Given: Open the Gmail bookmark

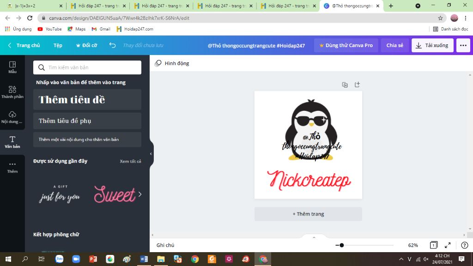Looking at the screenshot, I should tap(101, 29).
